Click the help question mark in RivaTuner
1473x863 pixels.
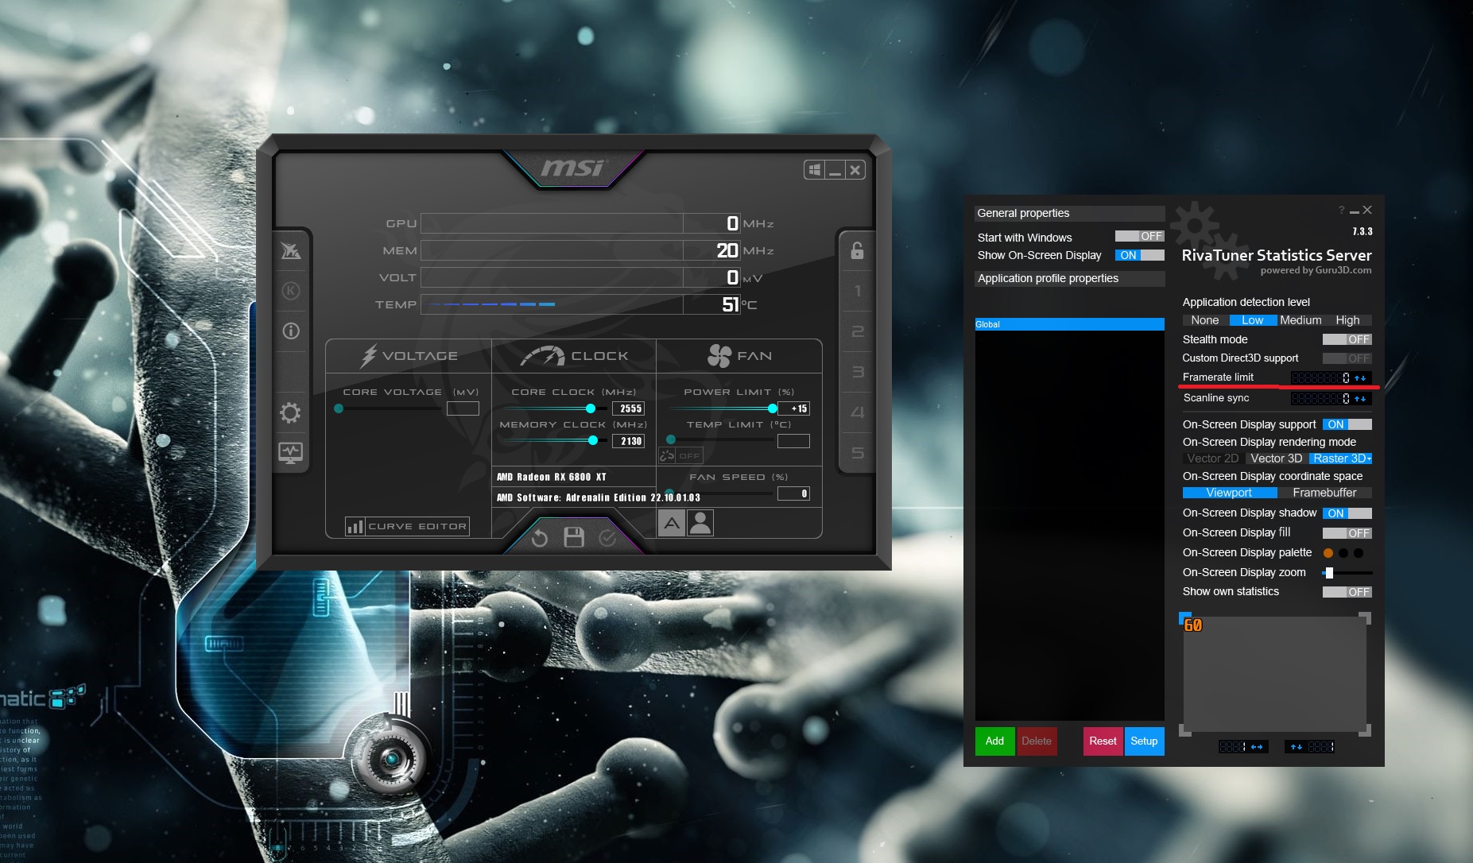point(1341,210)
